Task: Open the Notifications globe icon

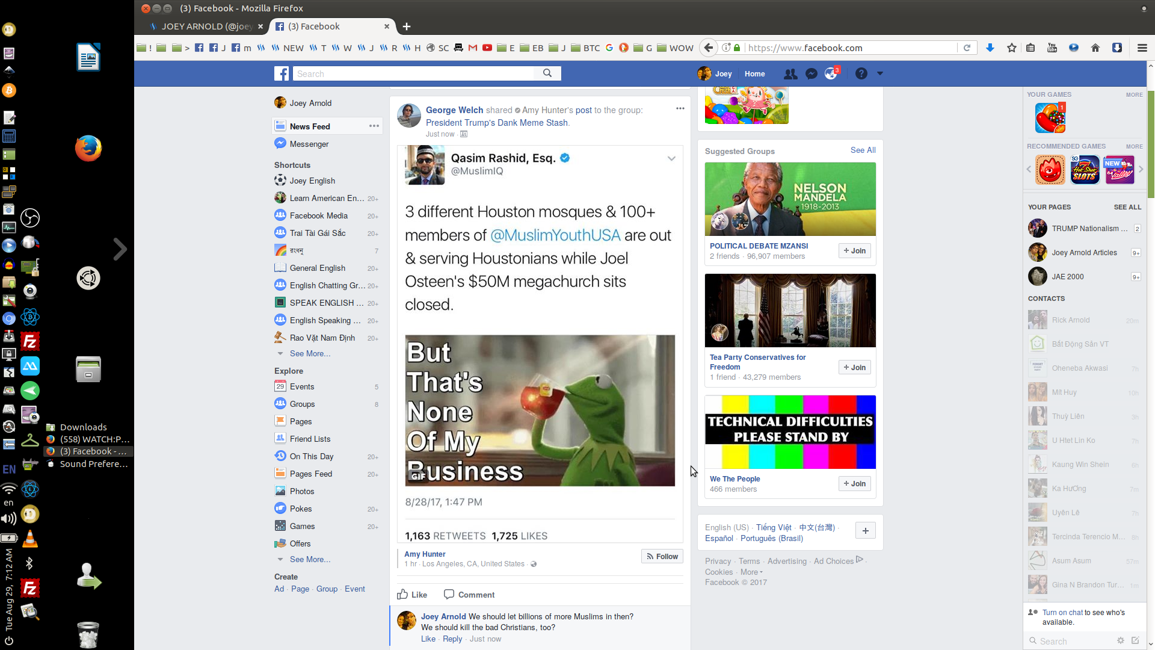Action: tap(831, 74)
